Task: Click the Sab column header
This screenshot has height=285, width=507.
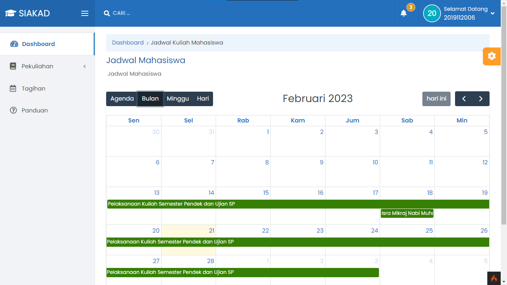Action: (407, 120)
